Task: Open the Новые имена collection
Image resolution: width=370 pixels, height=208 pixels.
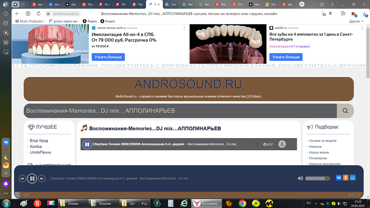Action: [319, 152]
